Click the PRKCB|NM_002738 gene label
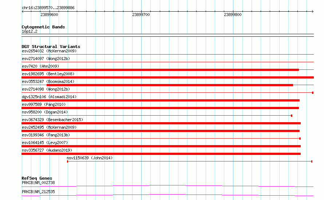This screenshot has height=200, width=324. pos(38,183)
